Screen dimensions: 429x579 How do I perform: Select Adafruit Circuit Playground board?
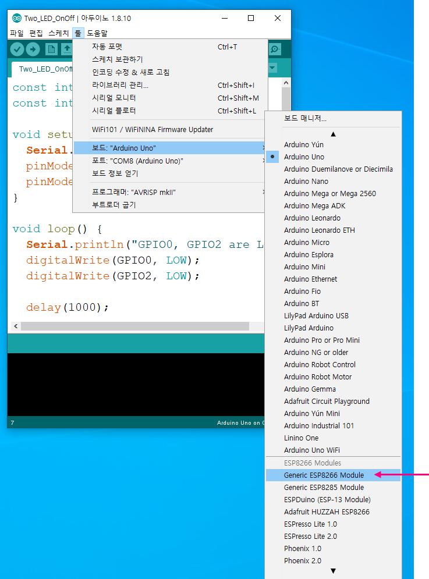pos(333,401)
